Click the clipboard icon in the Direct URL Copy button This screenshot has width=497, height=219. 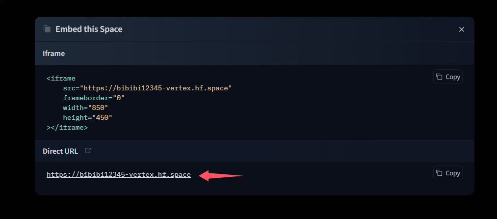[439, 173]
